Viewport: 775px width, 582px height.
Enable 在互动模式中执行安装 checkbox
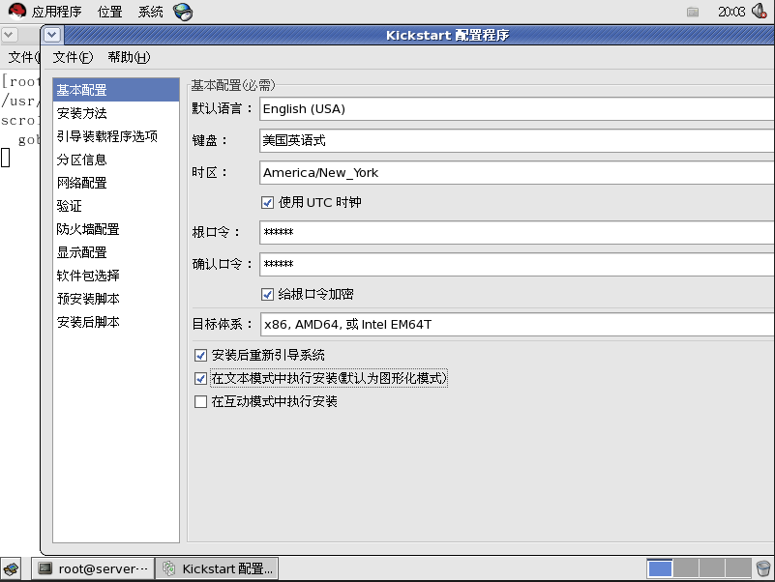coord(200,401)
